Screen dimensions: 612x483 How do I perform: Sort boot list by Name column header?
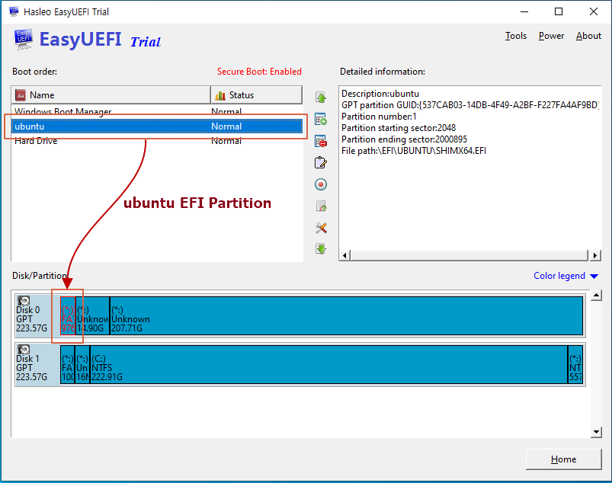click(111, 94)
